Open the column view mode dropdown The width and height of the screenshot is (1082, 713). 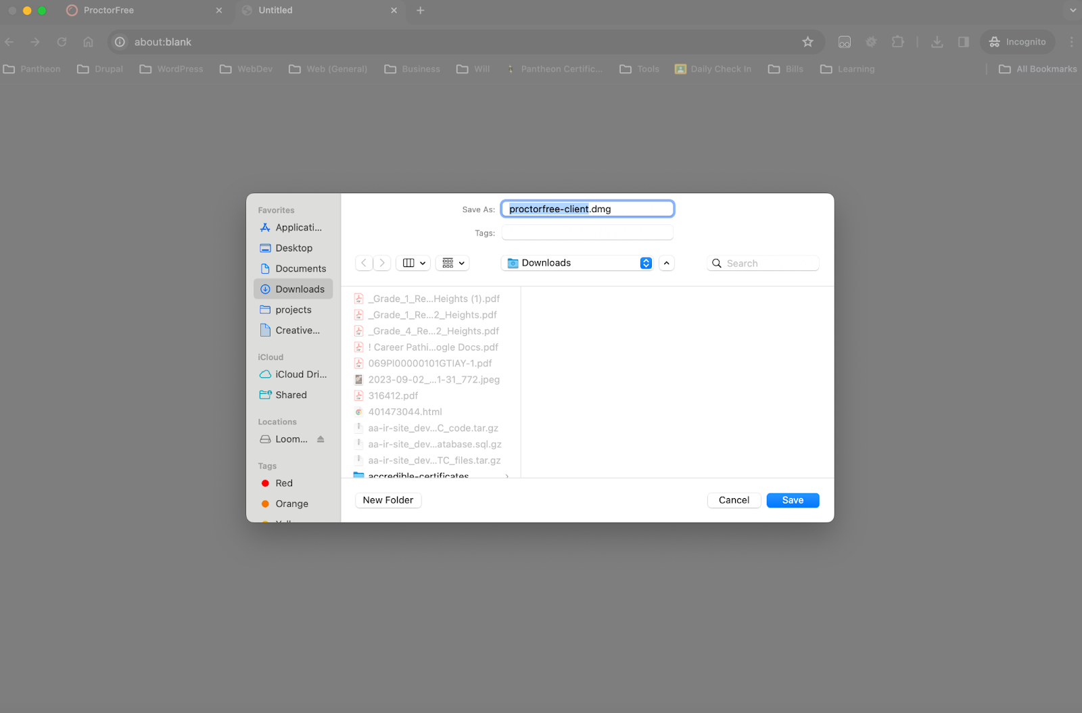[x=414, y=263]
